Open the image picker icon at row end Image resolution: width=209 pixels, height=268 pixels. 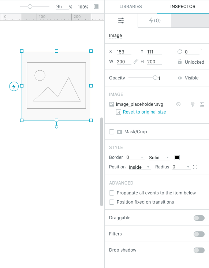(x=202, y=104)
